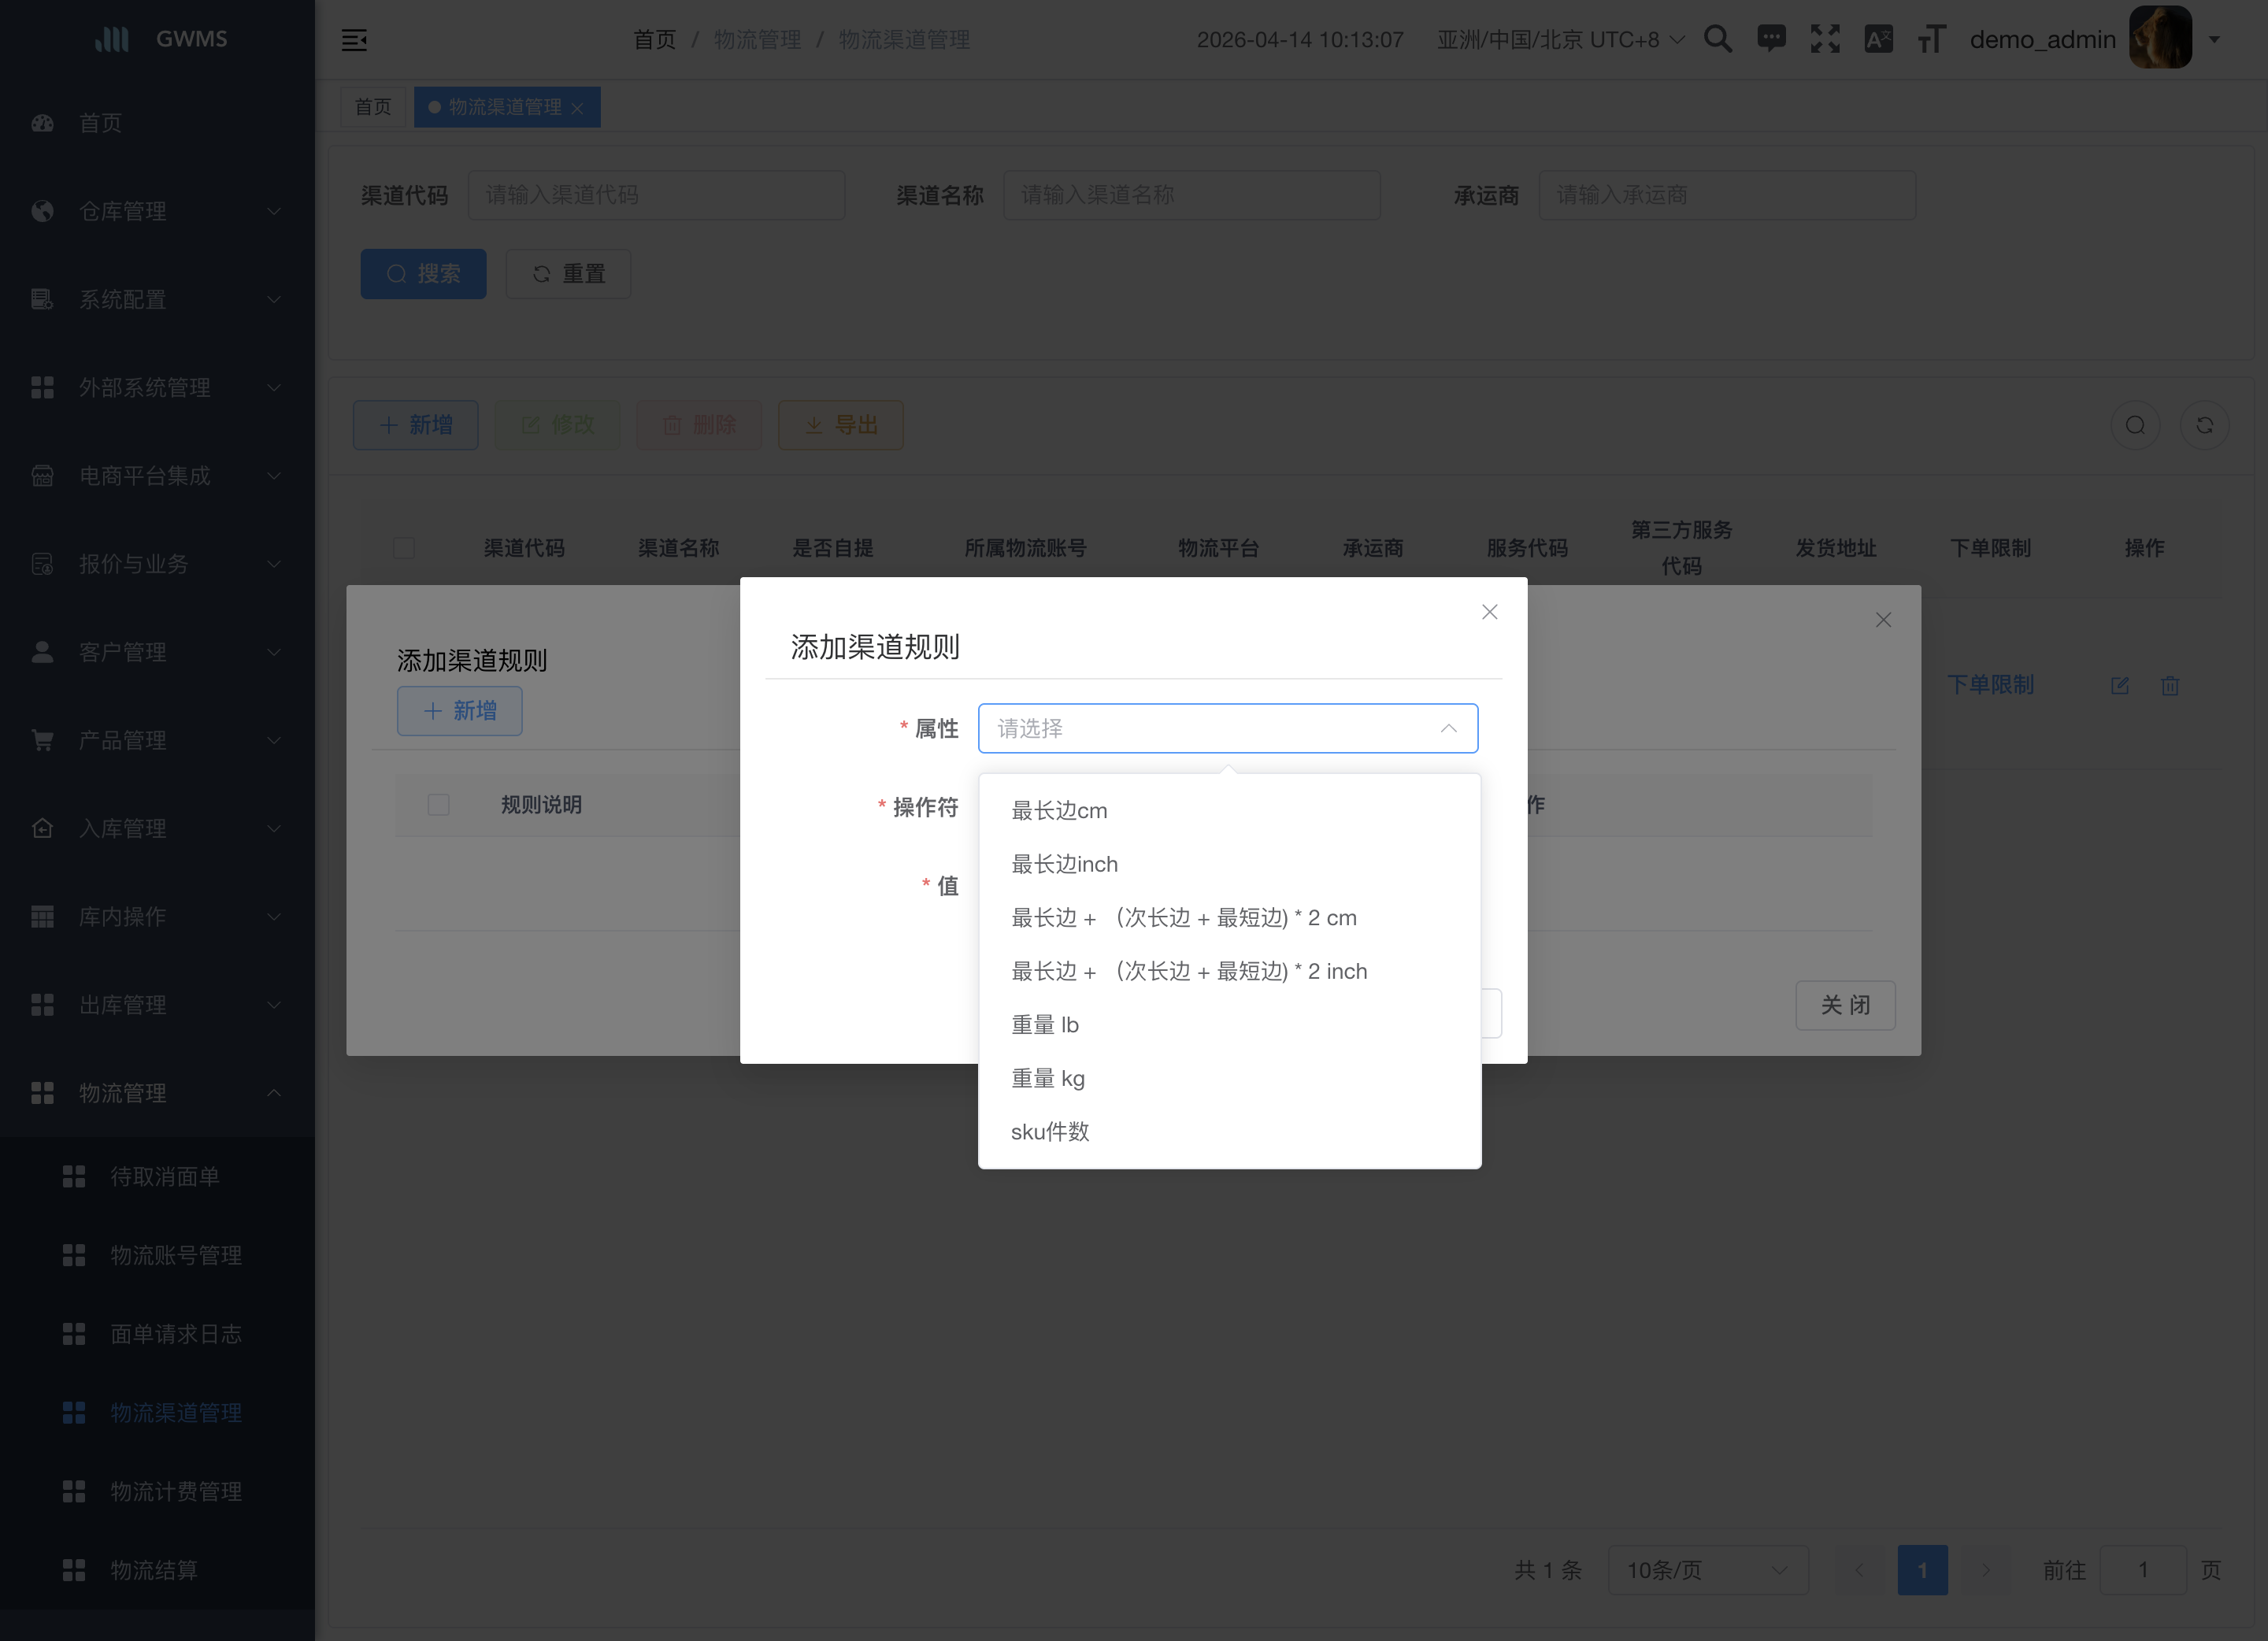Open 面单请求日志 submenu item

(157, 1334)
